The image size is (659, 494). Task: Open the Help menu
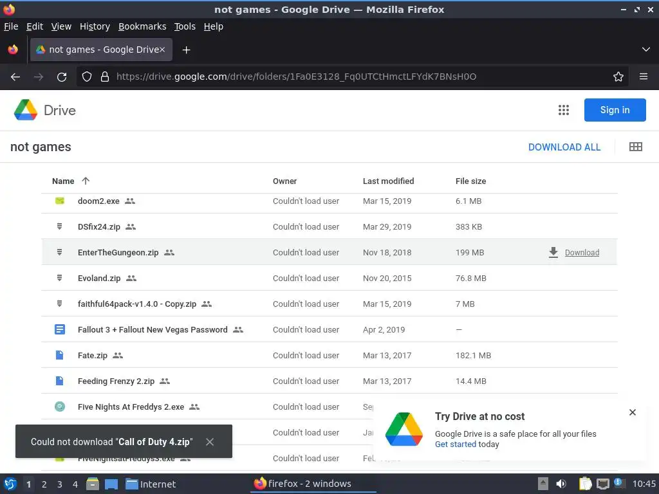tap(214, 26)
